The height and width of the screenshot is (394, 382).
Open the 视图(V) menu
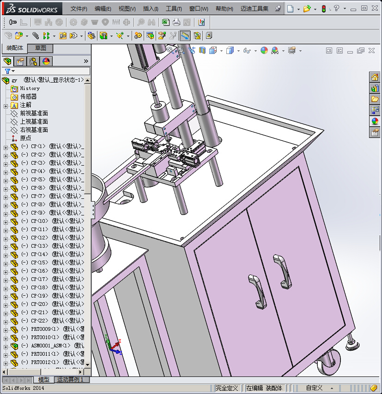coord(127,9)
